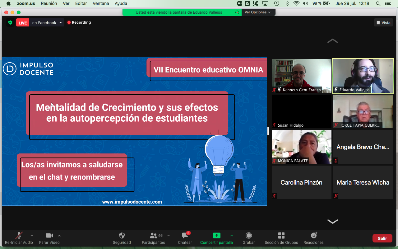Expand the Ver Opciones dropdown
This screenshot has height=249, width=398.
(257, 12)
